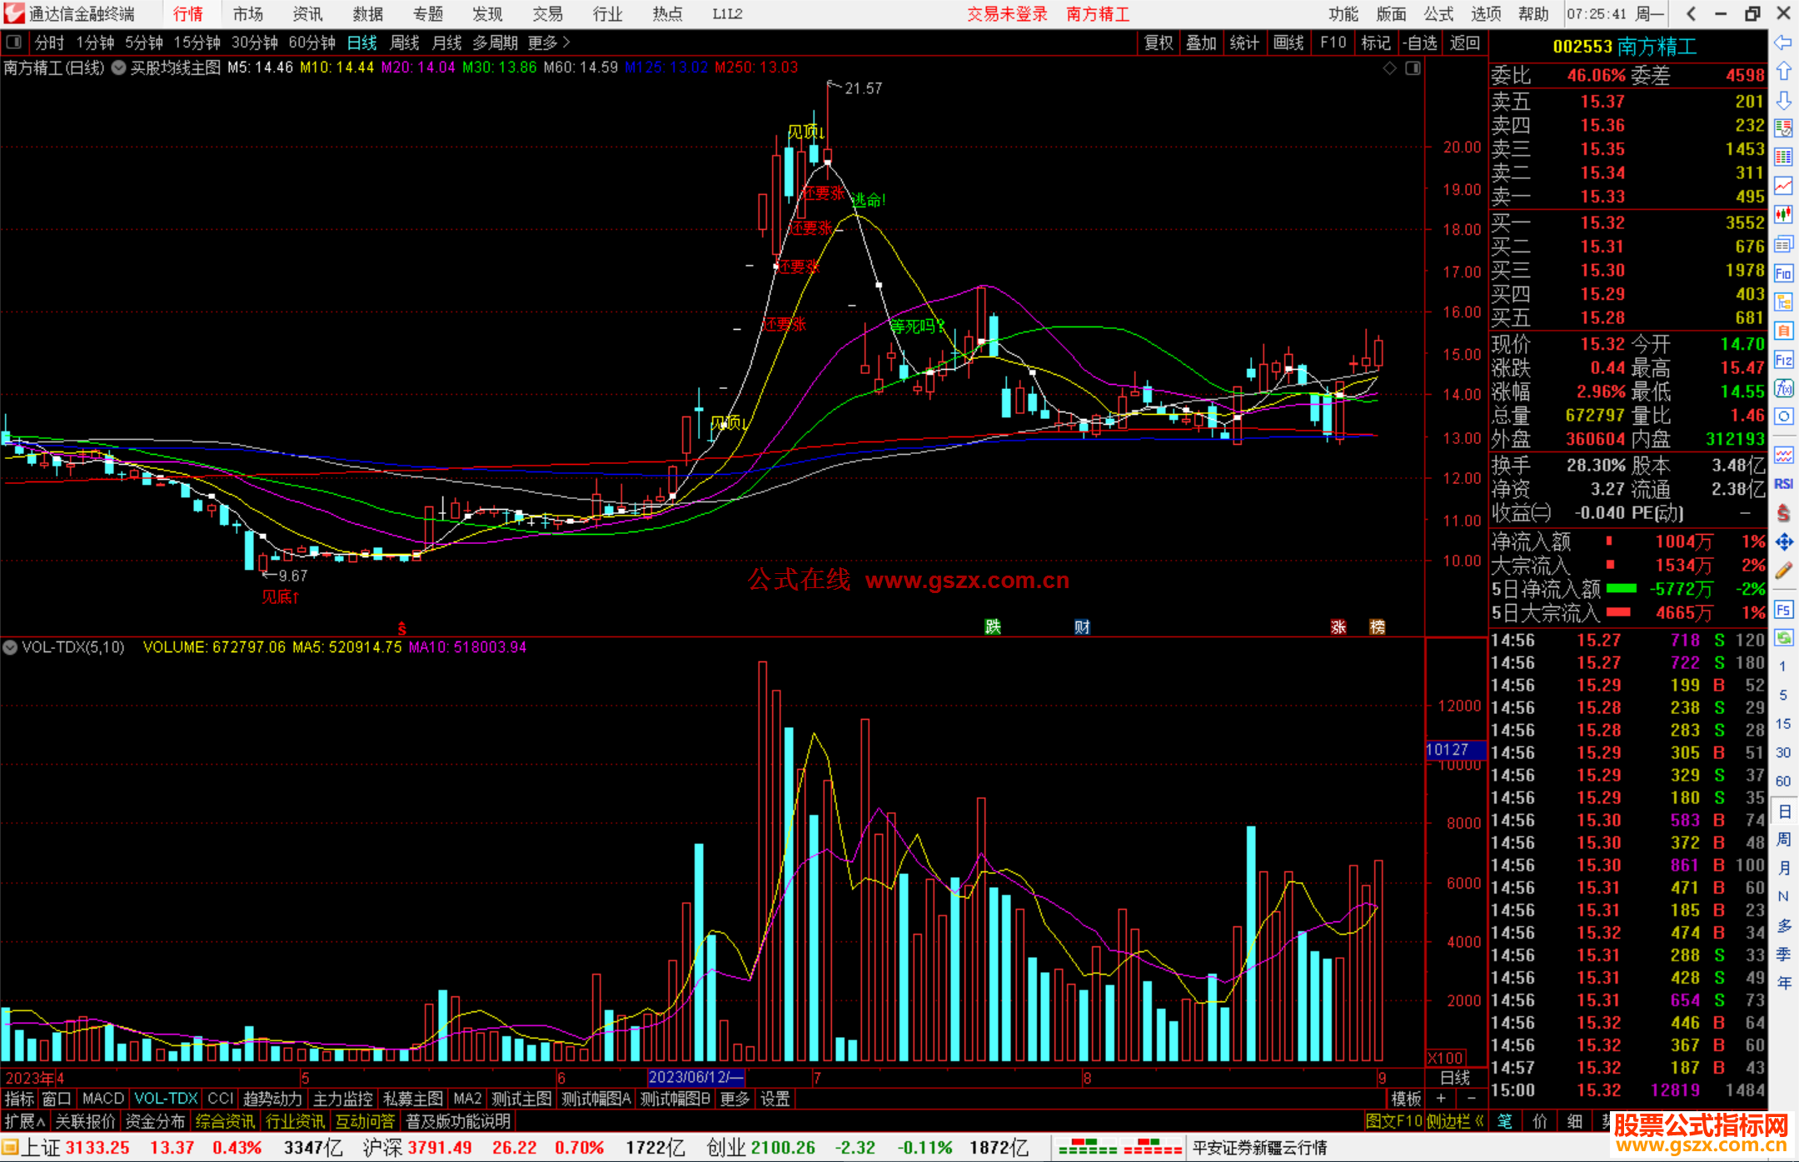Click the F12 trading sidebar icon
This screenshot has width=1799, height=1162.
1783,360
